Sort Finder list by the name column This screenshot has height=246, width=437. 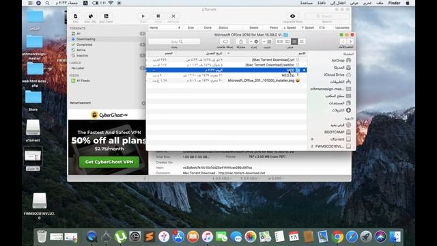click(302, 53)
